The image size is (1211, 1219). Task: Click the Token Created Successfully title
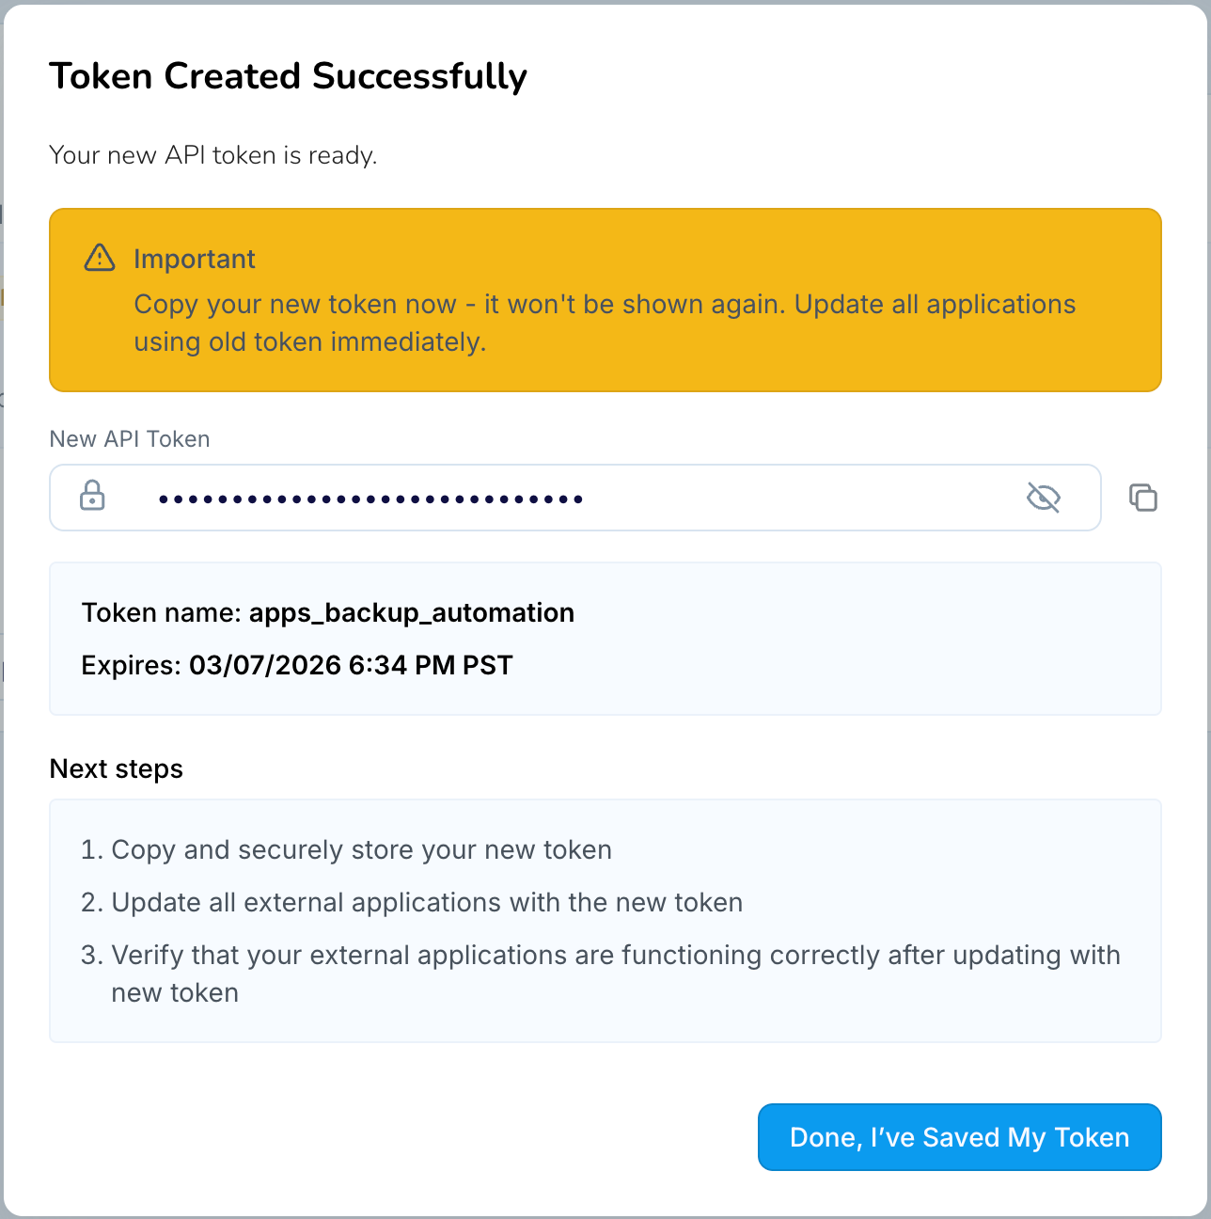289,75
